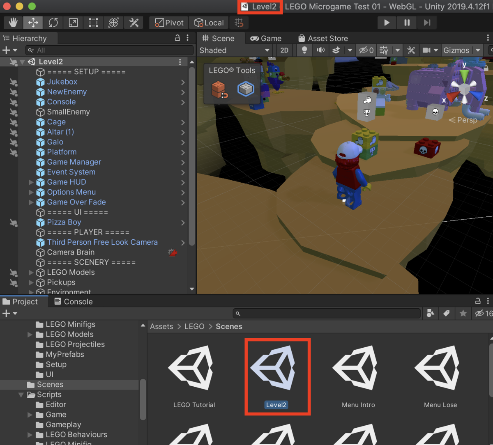Click the Hierarchy panel lock icon
Image resolution: width=493 pixels, height=445 pixels.
coord(177,38)
